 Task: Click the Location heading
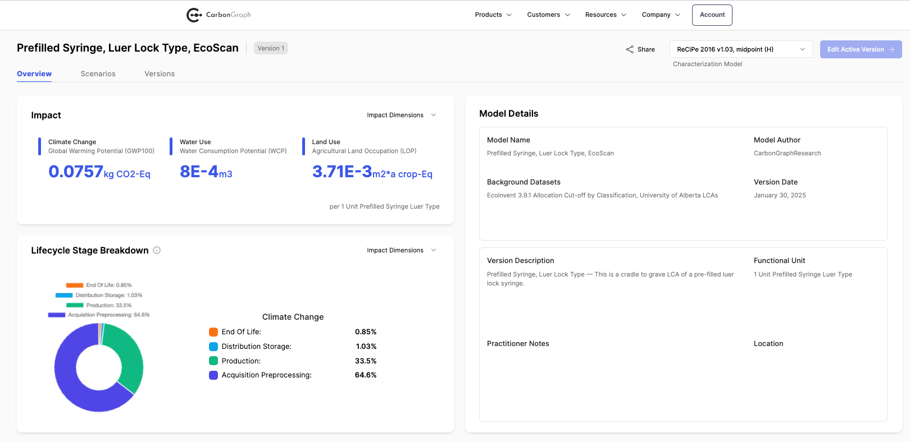pos(768,343)
